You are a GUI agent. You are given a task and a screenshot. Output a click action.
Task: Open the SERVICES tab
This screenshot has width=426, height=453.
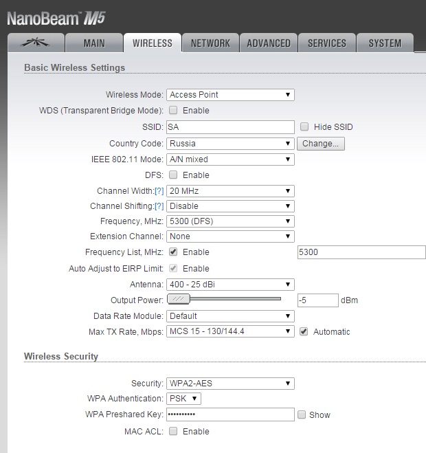pos(327,43)
